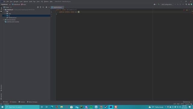Go to next highlighted error arrow
193x109 pixels.
point(192,10)
